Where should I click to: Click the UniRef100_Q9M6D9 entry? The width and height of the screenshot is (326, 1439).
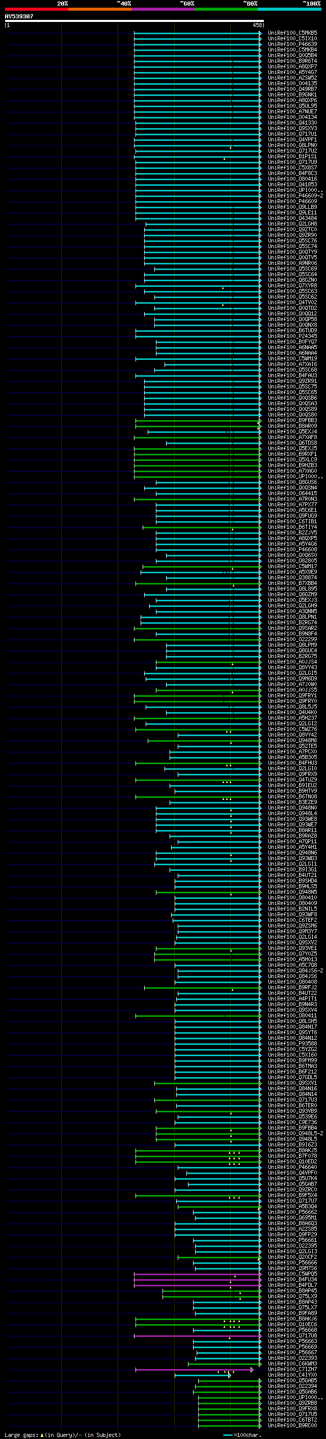click(x=292, y=678)
